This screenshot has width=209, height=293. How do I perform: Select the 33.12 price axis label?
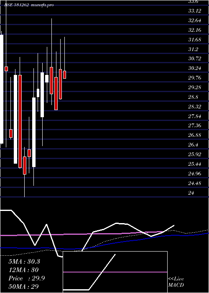point(195,11)
